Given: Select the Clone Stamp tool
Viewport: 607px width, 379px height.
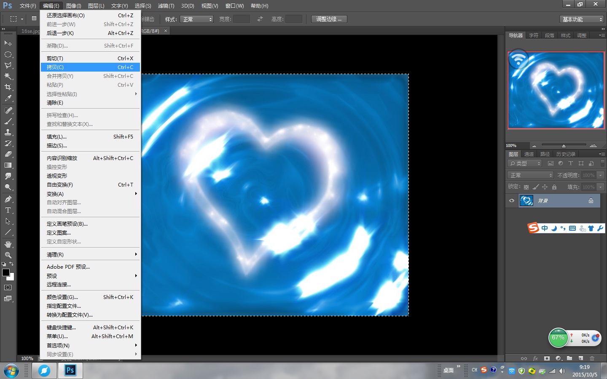Looking at the screenshot, I should 8,132.
